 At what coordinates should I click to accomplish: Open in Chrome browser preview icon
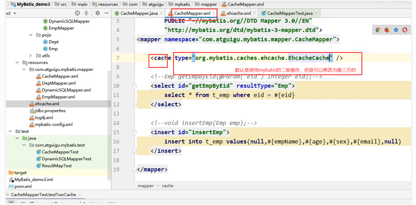click(378, 30)
